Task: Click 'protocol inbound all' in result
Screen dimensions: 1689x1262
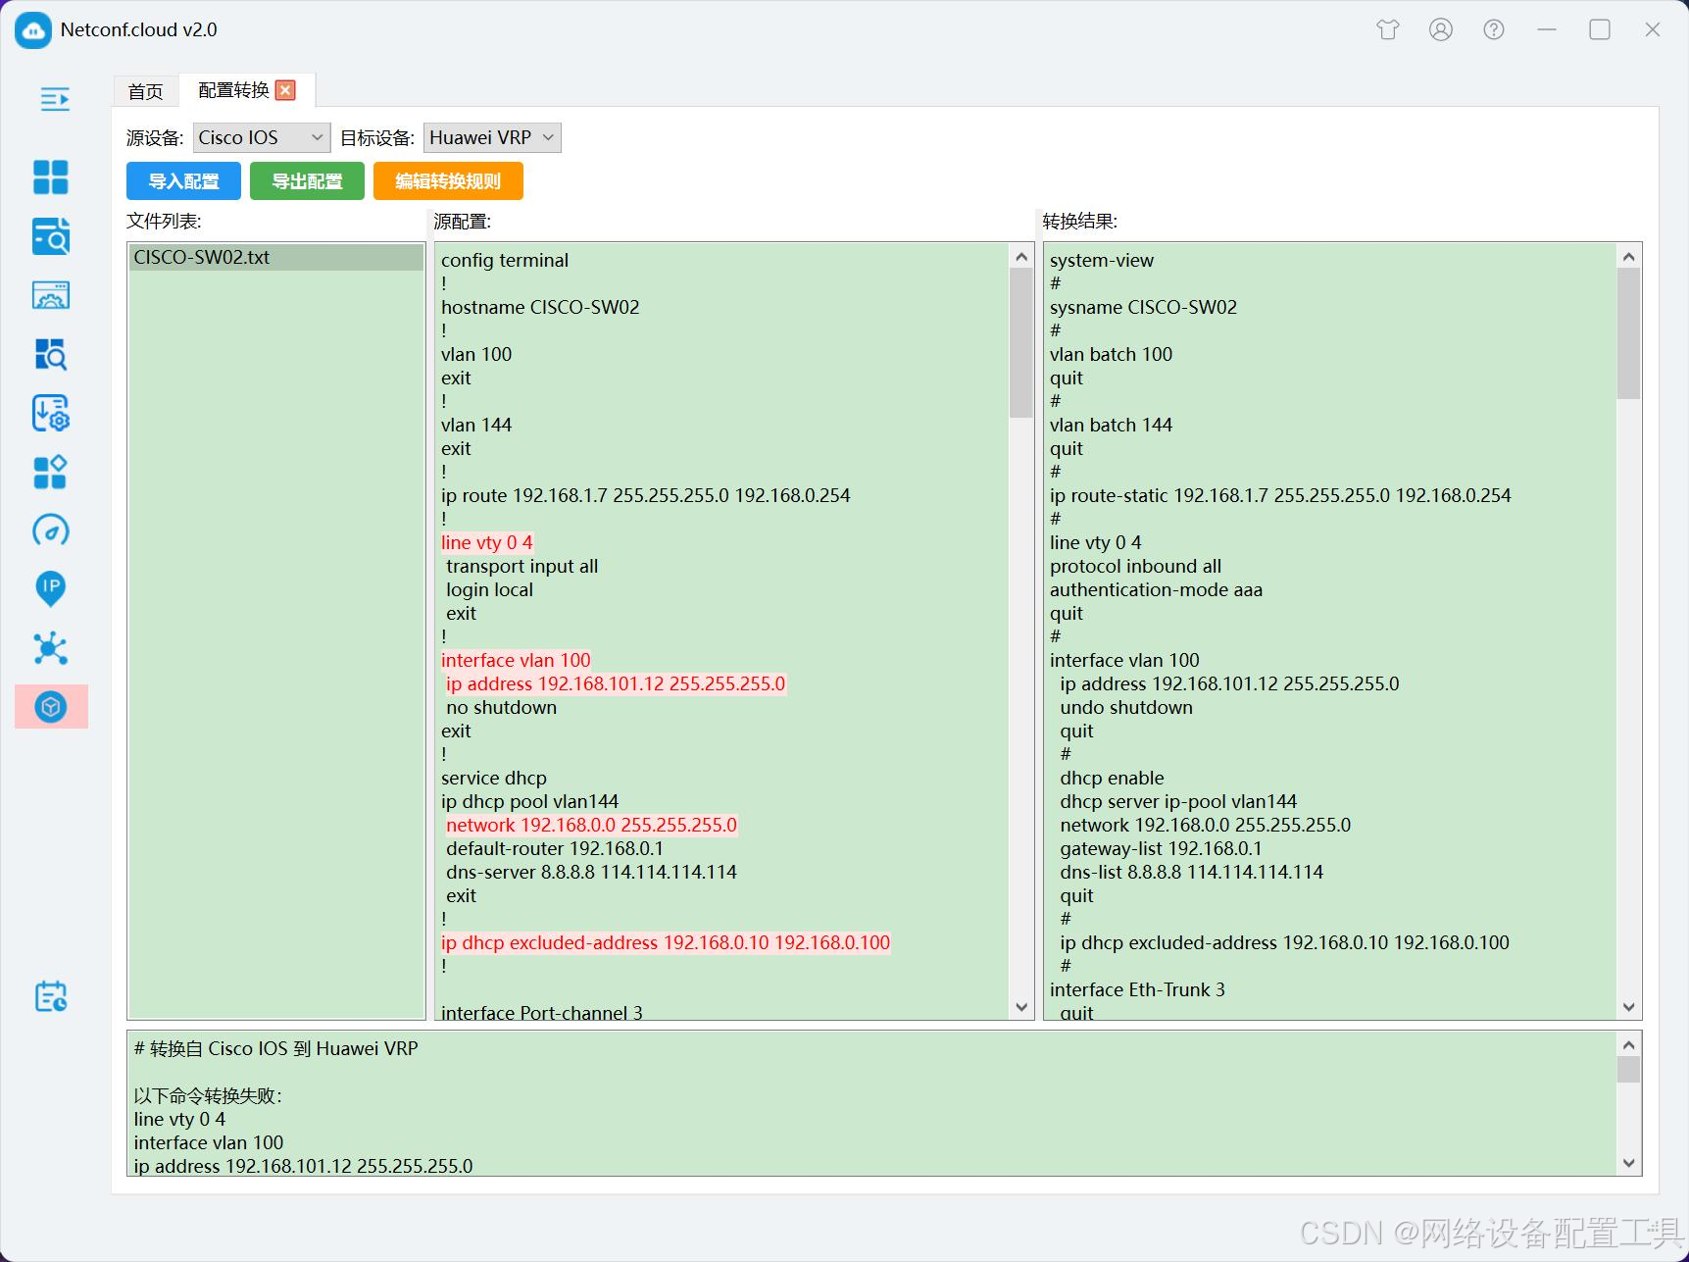Action: coord(1135,566)
